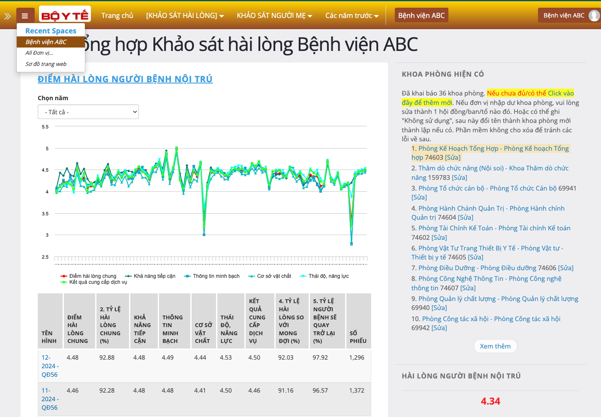The height and width of the screenshot is (417, 601).
Task: Open the KHẢO SÁT NGƯỜI MẸ menu
Action: click(274, 15)
